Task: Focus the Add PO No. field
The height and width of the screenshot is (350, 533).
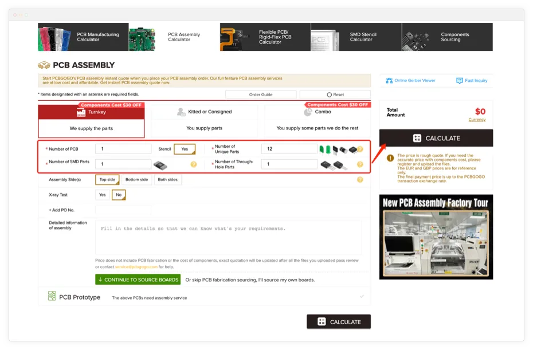Action: [123, 210]
